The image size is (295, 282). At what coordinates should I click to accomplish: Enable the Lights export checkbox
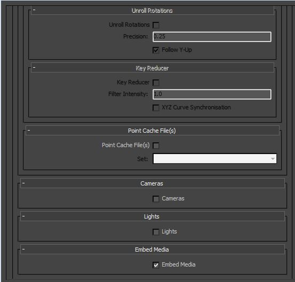pos(156,232)
